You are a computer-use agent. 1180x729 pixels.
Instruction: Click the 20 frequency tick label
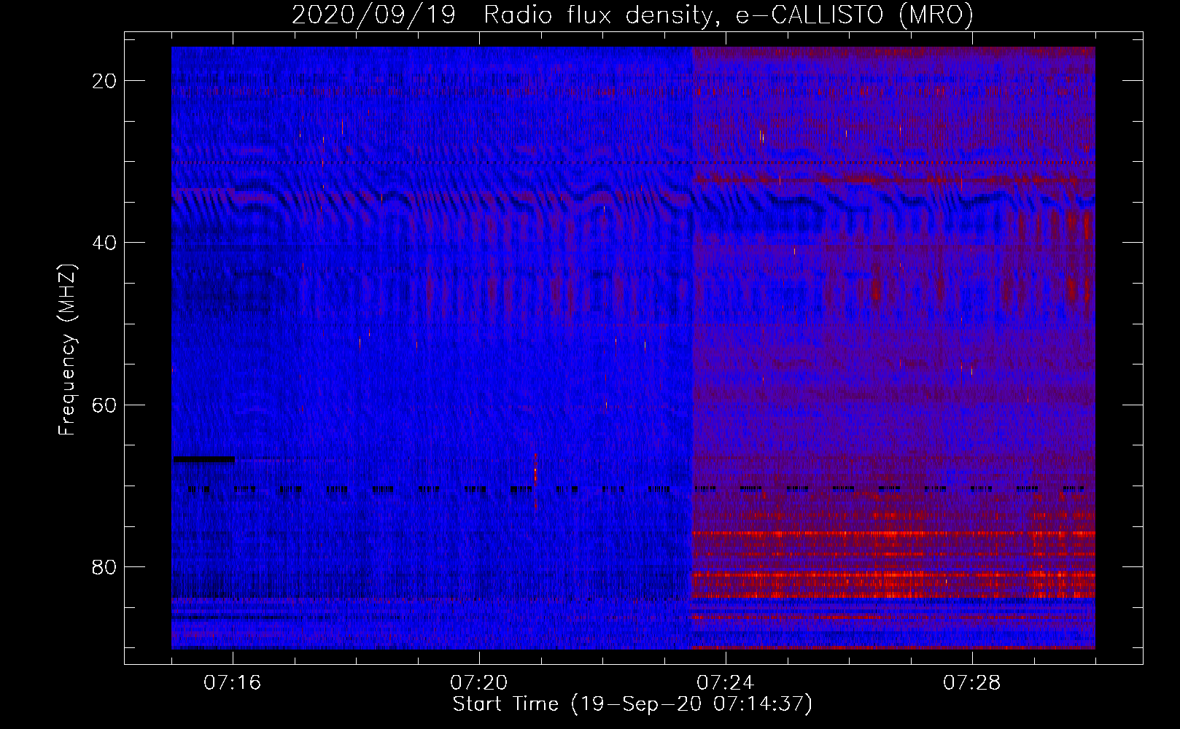coord(104,81)
